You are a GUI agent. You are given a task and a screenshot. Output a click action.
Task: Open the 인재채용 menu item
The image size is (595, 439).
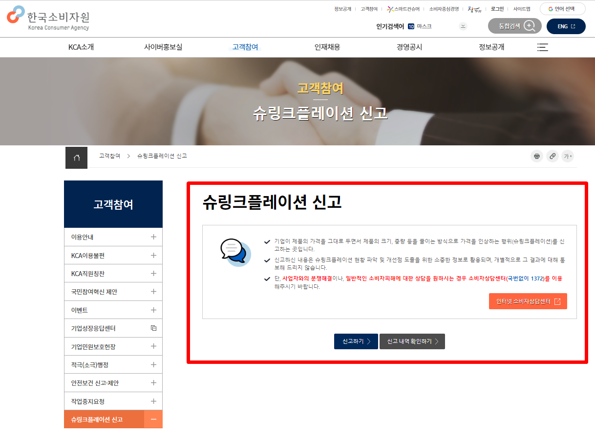click(327, 47)
